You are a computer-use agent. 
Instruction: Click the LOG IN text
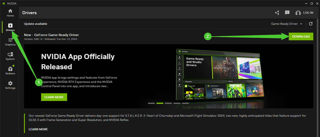[x=308, y=13]
